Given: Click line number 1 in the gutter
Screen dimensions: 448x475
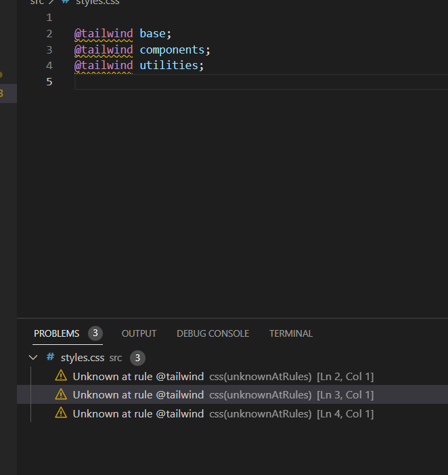Looking at the screenshot, I should pos(49,18).
